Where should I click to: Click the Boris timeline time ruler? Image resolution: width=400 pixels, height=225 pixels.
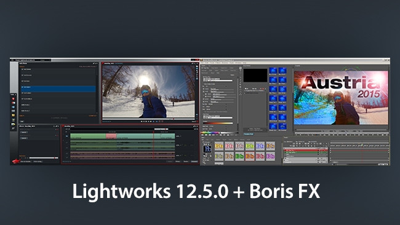click(x=359, y=145)
